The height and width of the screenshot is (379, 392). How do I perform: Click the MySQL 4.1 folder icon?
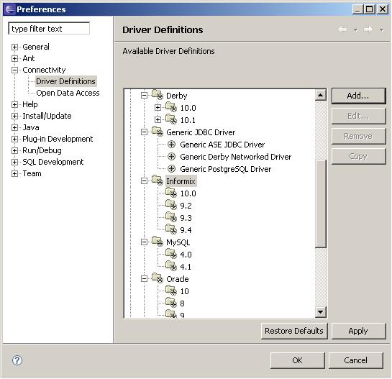pyautogui.click(x=171, y=265)
